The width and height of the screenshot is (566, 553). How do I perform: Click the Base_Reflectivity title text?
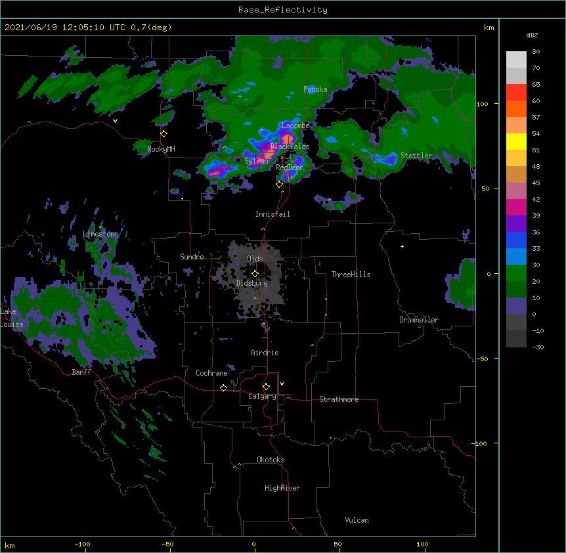pos(283,10)
